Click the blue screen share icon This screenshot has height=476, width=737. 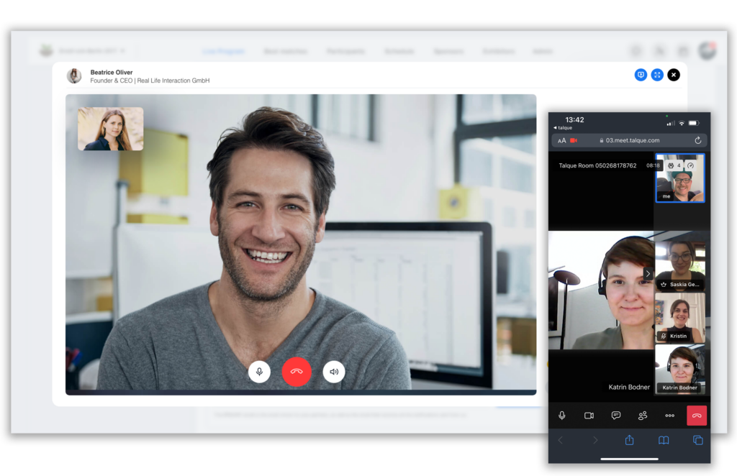[641, 75]
